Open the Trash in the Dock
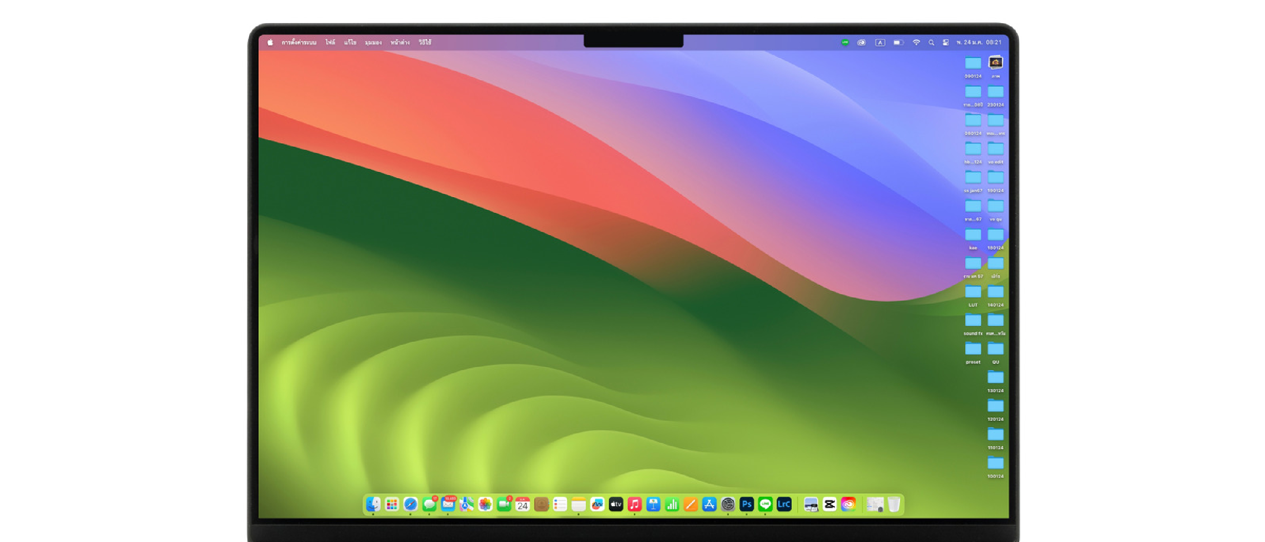1265x542 pixels. (x=894, y=504)
